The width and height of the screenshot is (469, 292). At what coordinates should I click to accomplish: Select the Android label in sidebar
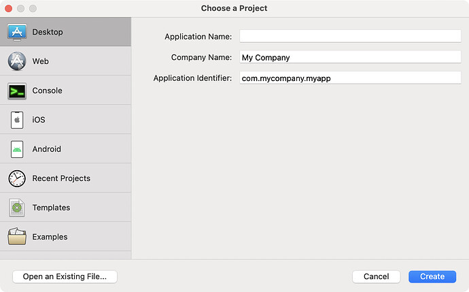coord(47,149)
